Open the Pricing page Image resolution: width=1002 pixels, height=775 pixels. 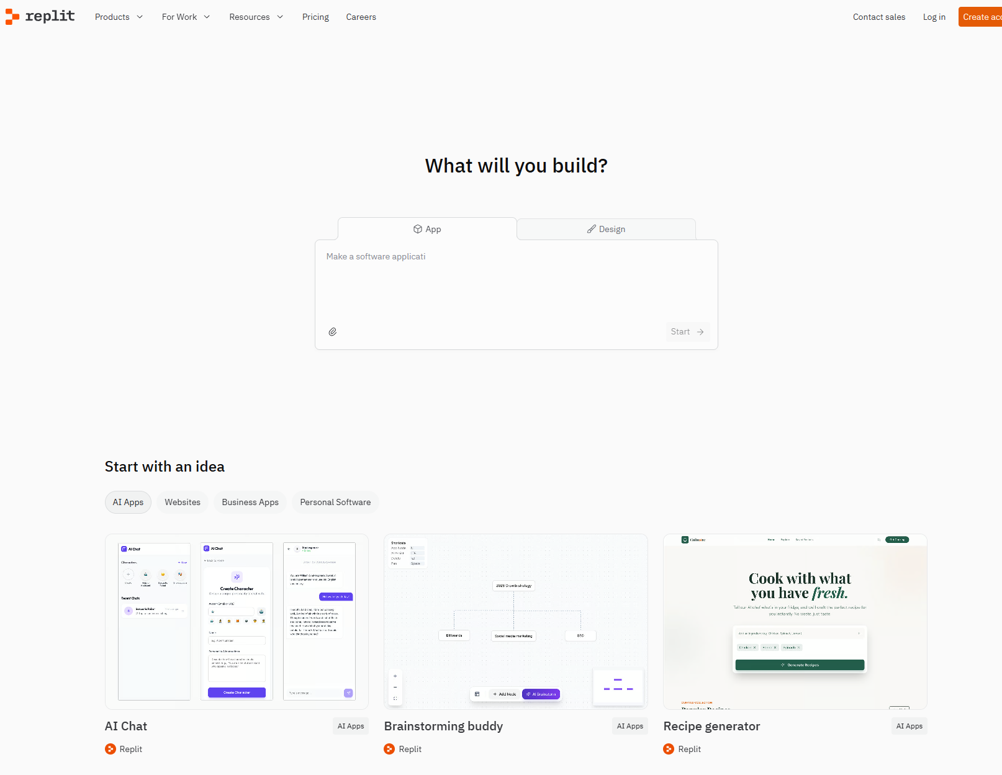[315, 17]
